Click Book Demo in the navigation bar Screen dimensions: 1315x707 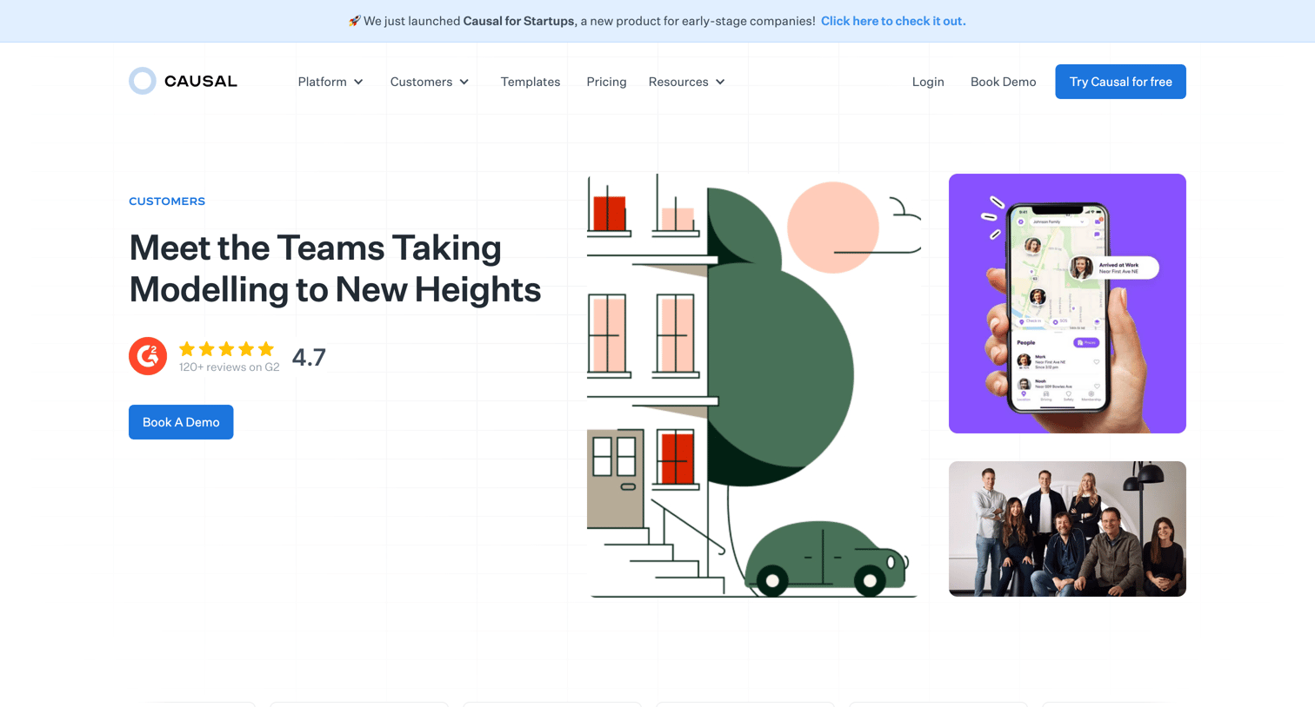(1003, 82)
